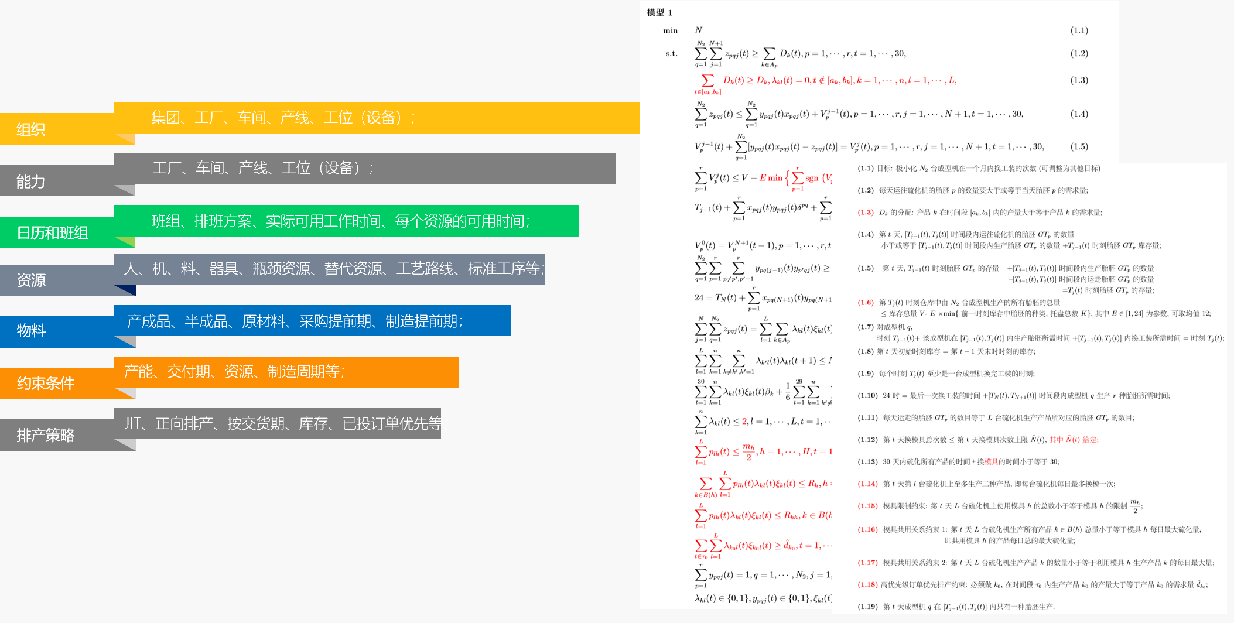Click the blue 物料 label

[31, 331]
